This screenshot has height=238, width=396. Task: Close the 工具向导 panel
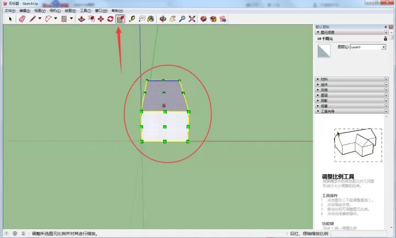point(386,111)
